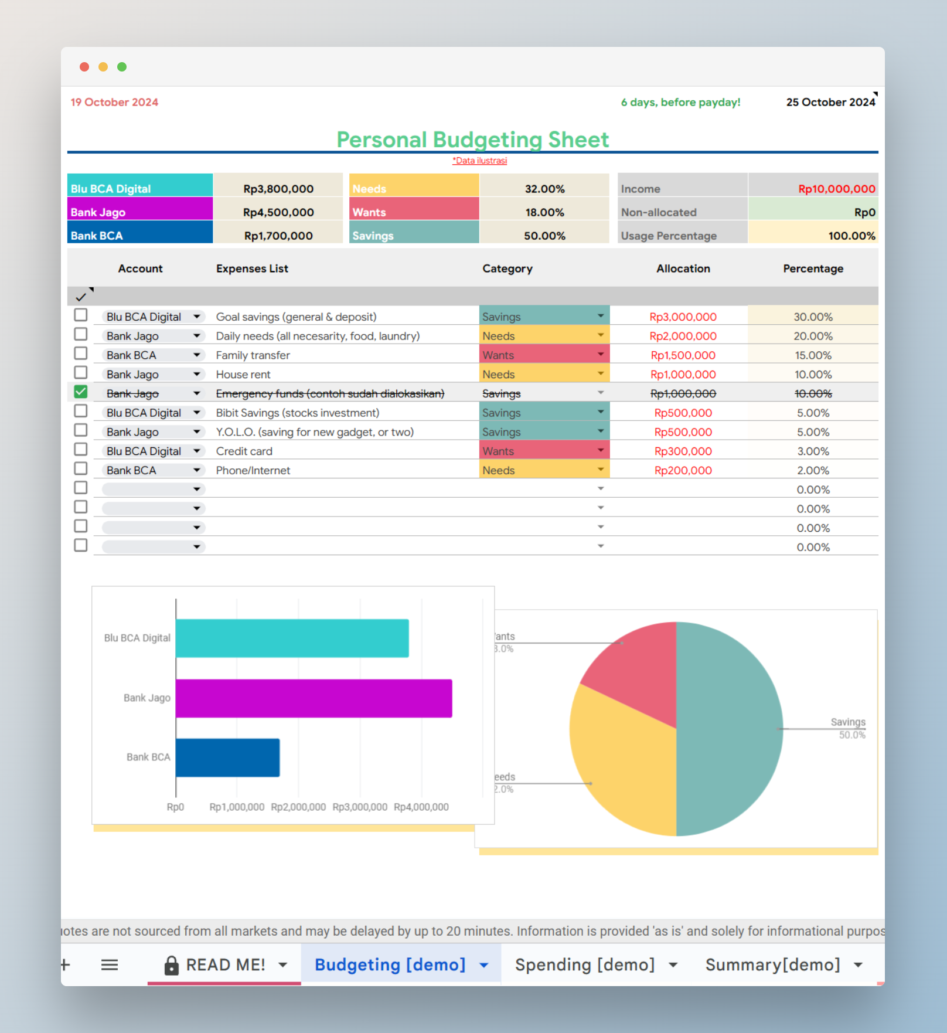The width and height of the screenshot is (947, 1033).
Task: Click the blue Bank BCA swatch cell
Action: click(140, 232)
